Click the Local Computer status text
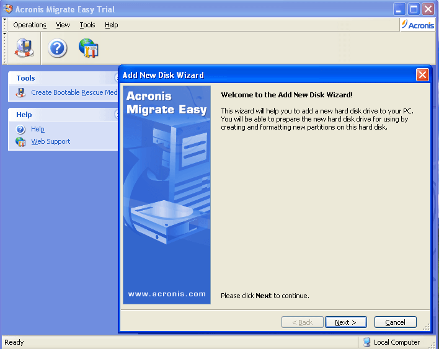Viewport: 439px width, 349px height. tap(397, 342)
